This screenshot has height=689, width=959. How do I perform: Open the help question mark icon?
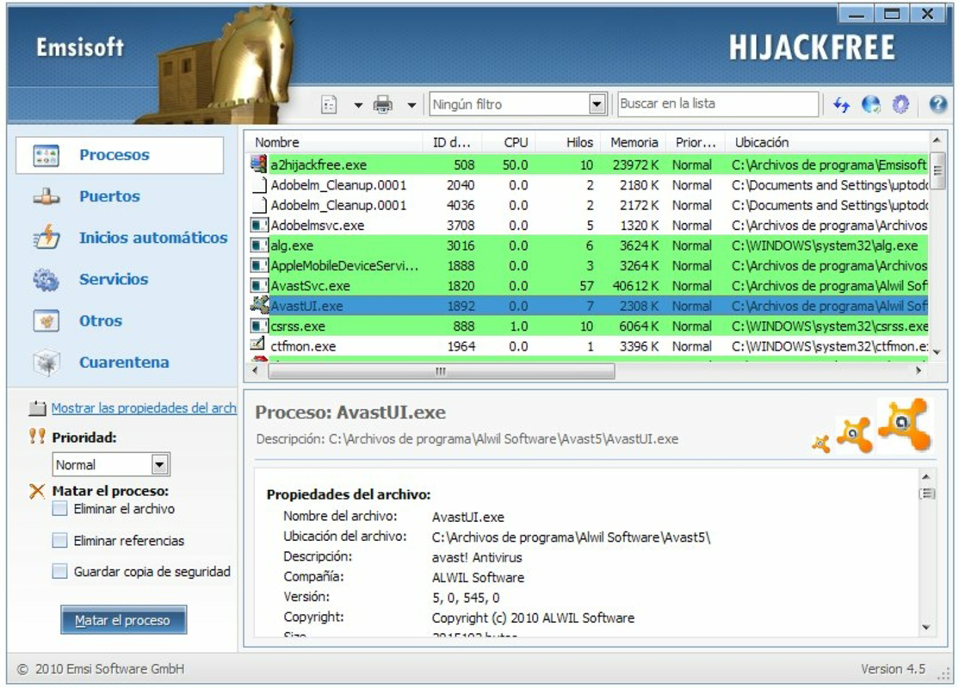937,104
